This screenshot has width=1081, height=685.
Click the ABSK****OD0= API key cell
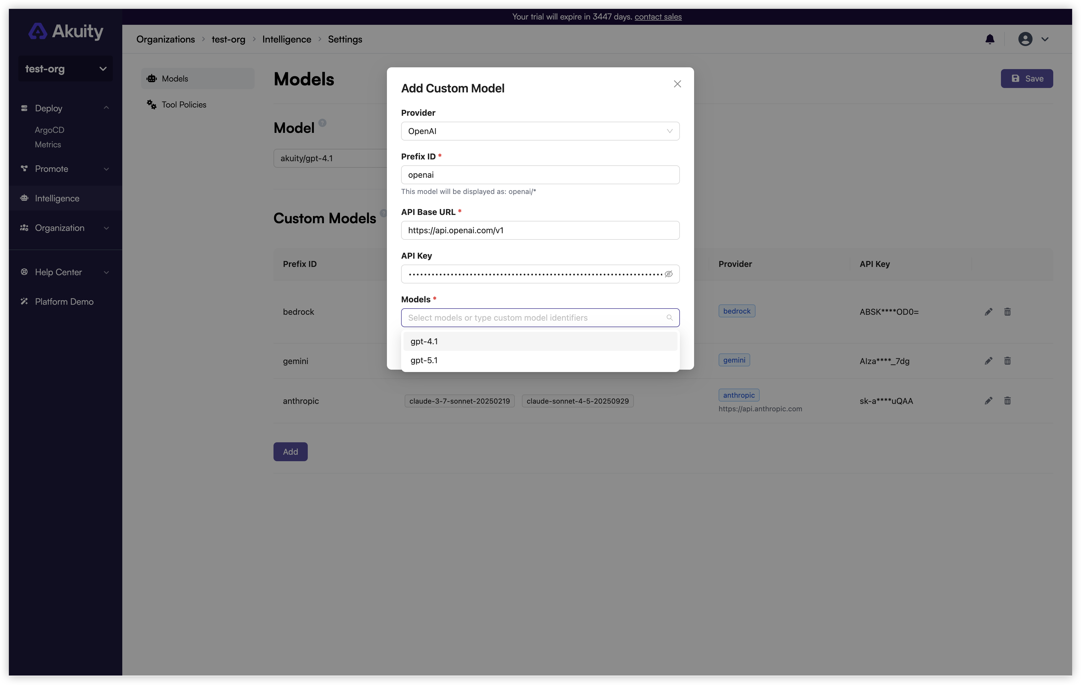pos(889,311)
